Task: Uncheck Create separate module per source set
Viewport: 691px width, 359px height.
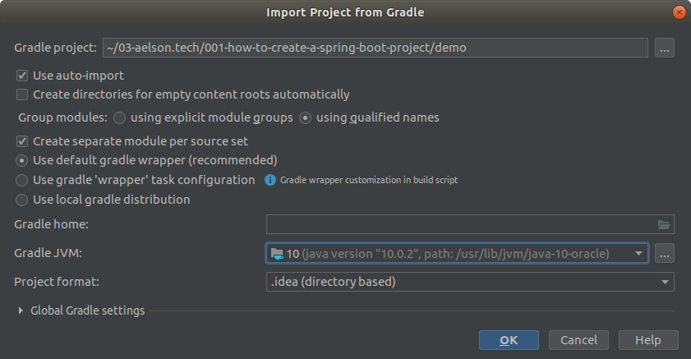Action: coord(23,140)
